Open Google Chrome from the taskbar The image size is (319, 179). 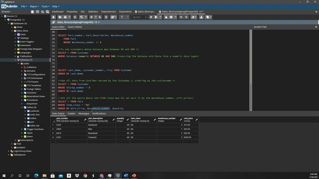tap(85, 176)
